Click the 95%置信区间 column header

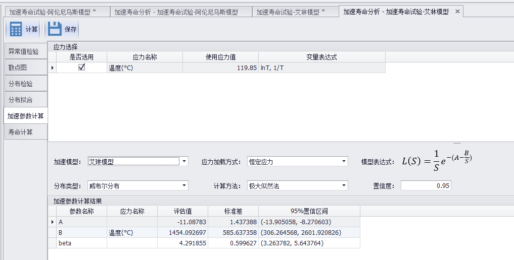click(309, 211)
